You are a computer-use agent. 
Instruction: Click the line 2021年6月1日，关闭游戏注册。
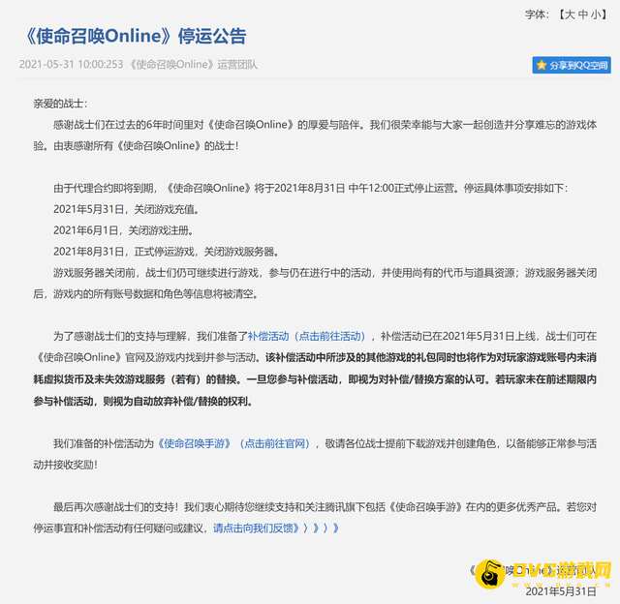click(x=123, y=230)
